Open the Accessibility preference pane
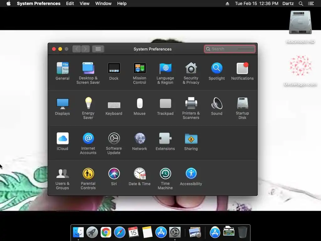Viewport: 321px width, 241px height. pos(191,177)
